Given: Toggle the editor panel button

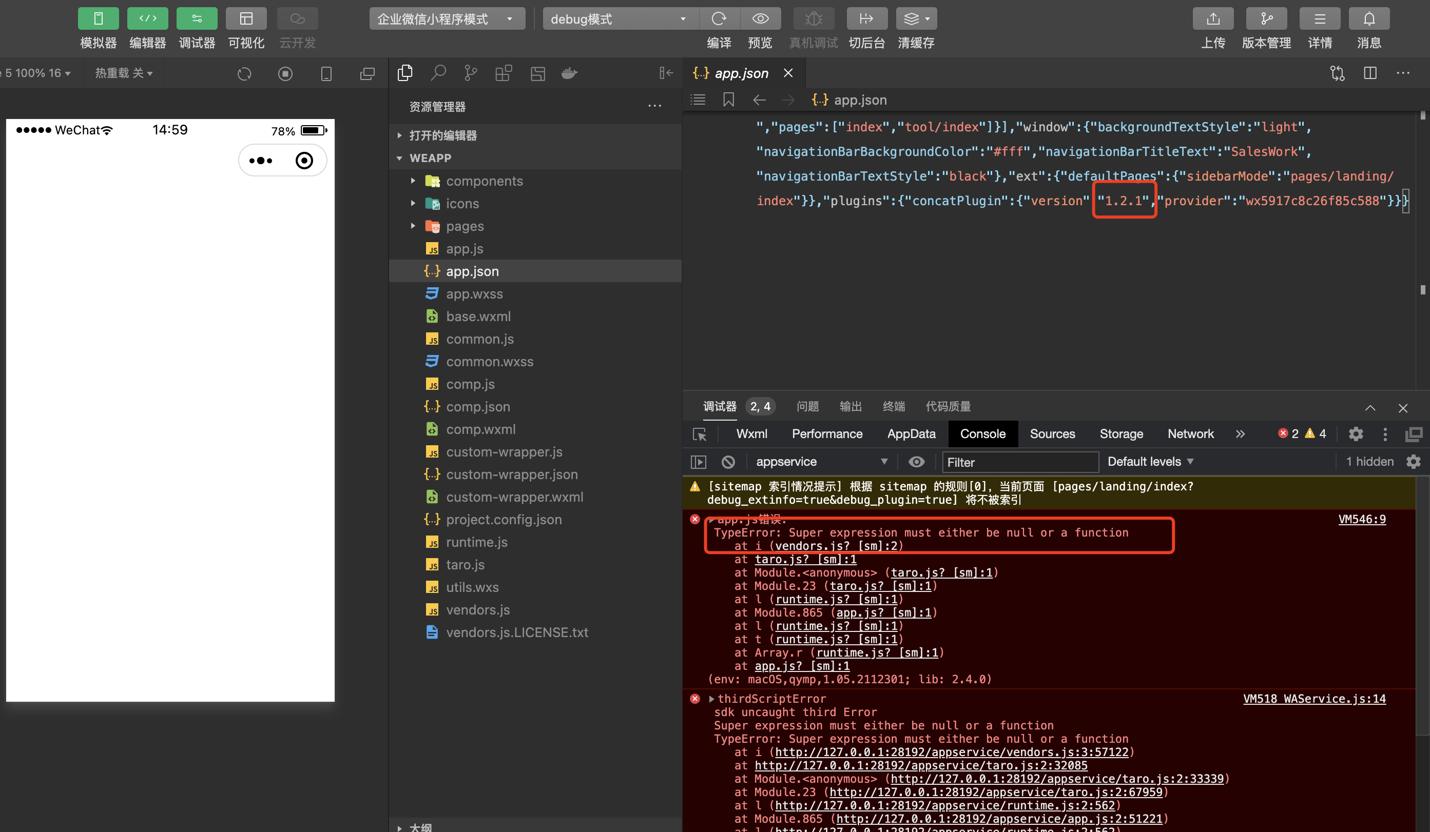Looking at the screenshot, I should click(x=147, y=19).
